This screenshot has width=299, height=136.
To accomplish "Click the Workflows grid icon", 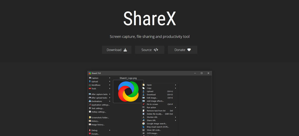I will [90, 85].
